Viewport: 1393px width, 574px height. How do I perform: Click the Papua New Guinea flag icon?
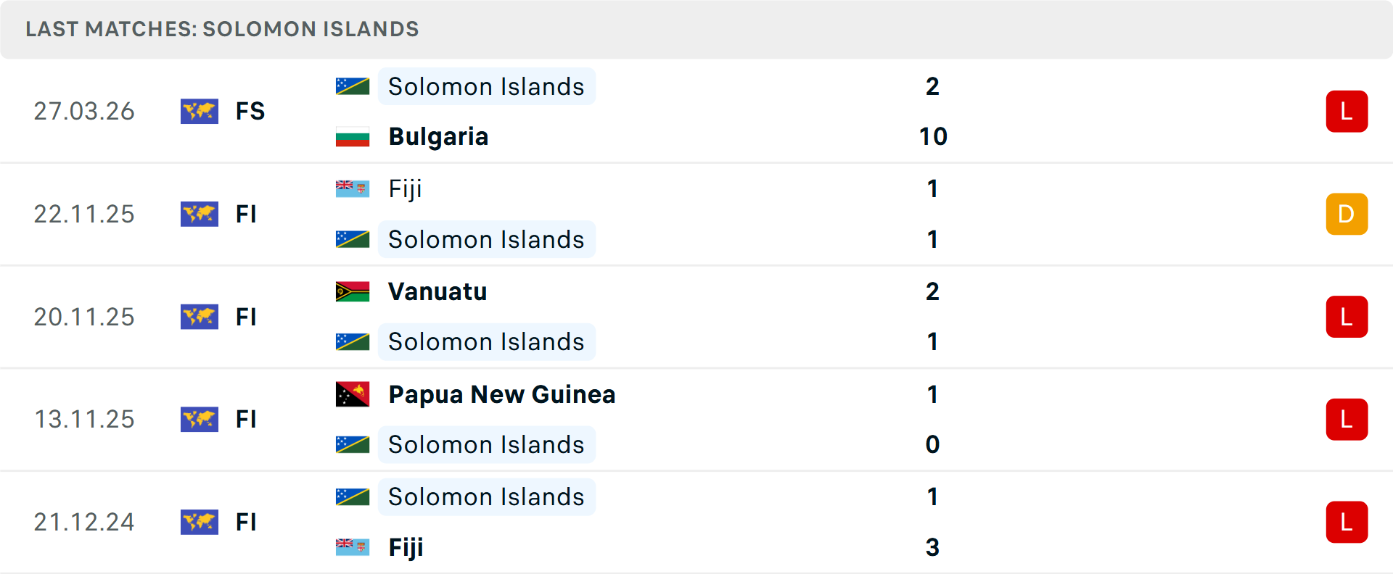click(x=353, y=394)
